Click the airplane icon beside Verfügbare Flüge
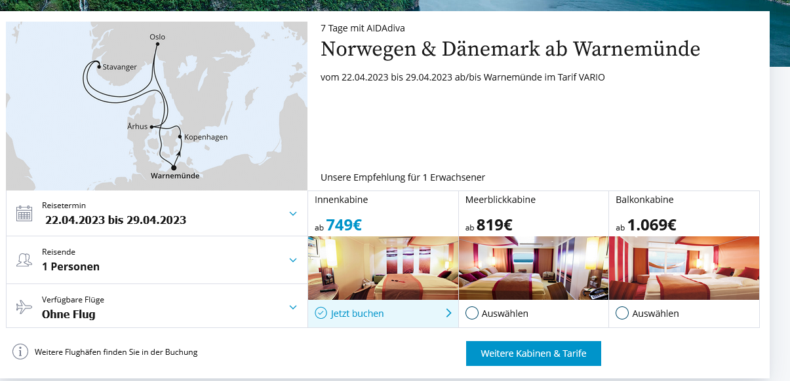790x381 pixels. click(x=24, y=307)
